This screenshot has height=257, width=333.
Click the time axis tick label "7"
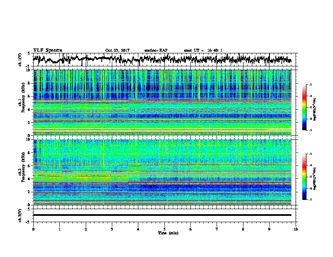point(217,229)
